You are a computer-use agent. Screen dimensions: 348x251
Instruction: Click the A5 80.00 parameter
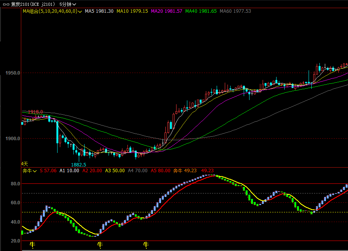pyautogui.click(x=160, y=171)
